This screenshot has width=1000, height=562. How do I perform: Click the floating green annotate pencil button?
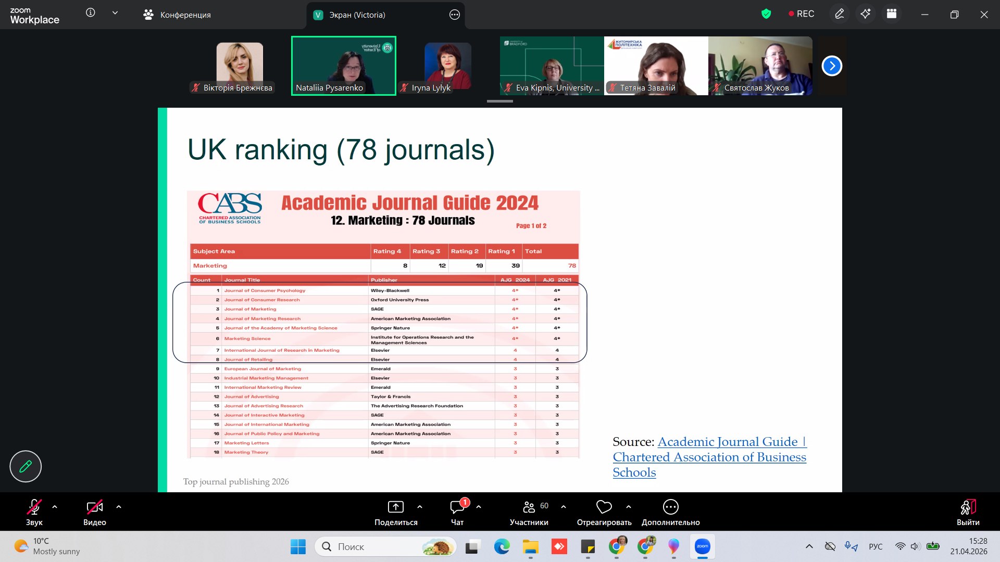[x=26, y=466]
